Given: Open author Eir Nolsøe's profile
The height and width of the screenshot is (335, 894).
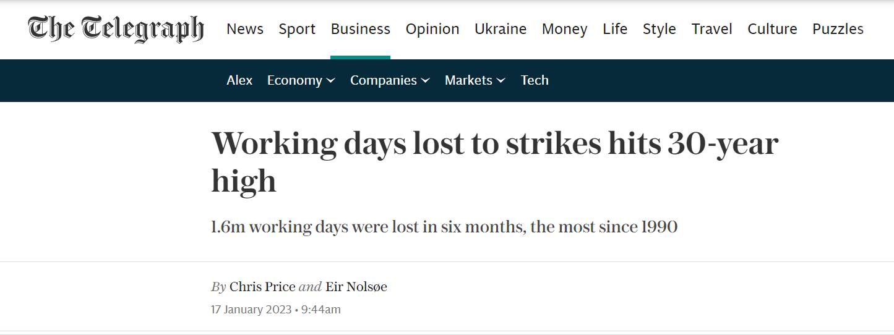Looking at the screenshot, I should [x=356, y=287].
